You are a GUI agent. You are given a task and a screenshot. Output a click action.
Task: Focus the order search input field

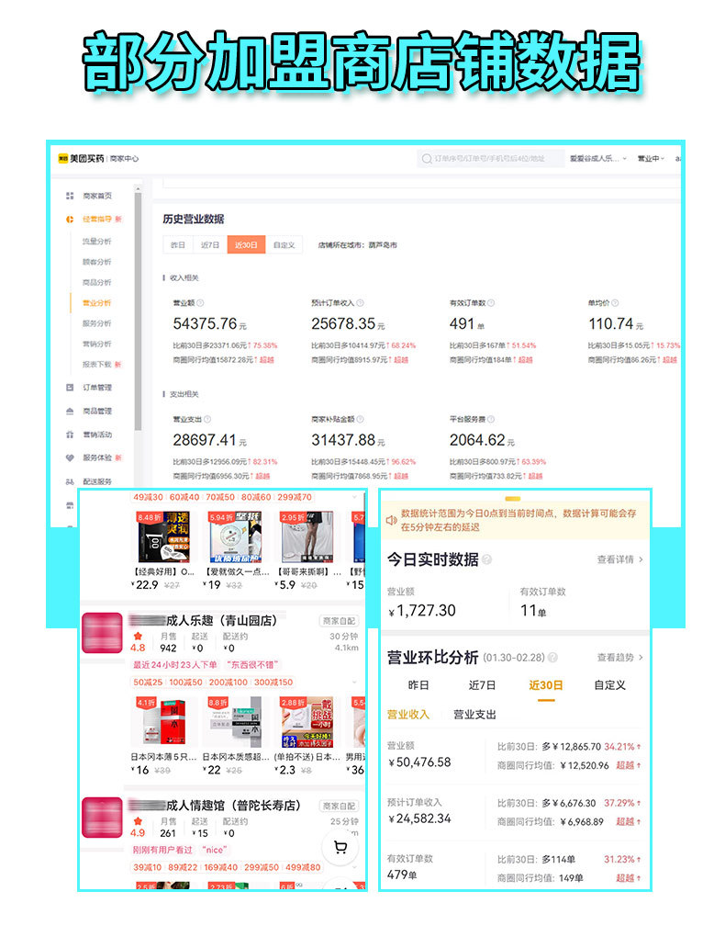point(490,158)
